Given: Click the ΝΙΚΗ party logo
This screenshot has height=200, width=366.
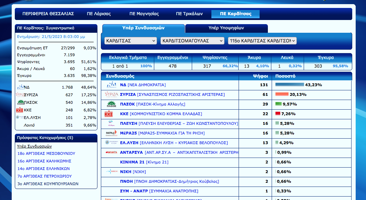Looking at the screenshot, I should click(112, 172).
